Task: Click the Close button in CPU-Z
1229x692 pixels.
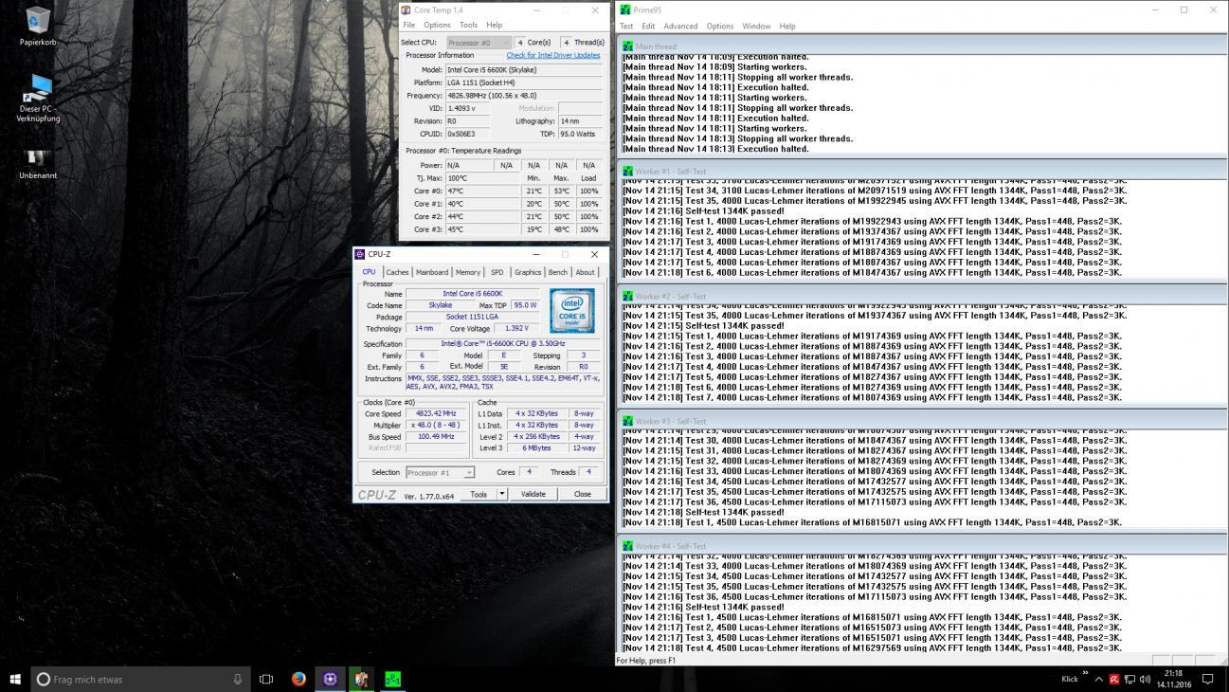Action: click(x=582, y=494)
